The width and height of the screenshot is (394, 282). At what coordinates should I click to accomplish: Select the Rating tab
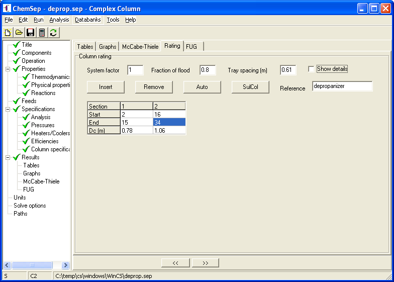click(172, 46)
